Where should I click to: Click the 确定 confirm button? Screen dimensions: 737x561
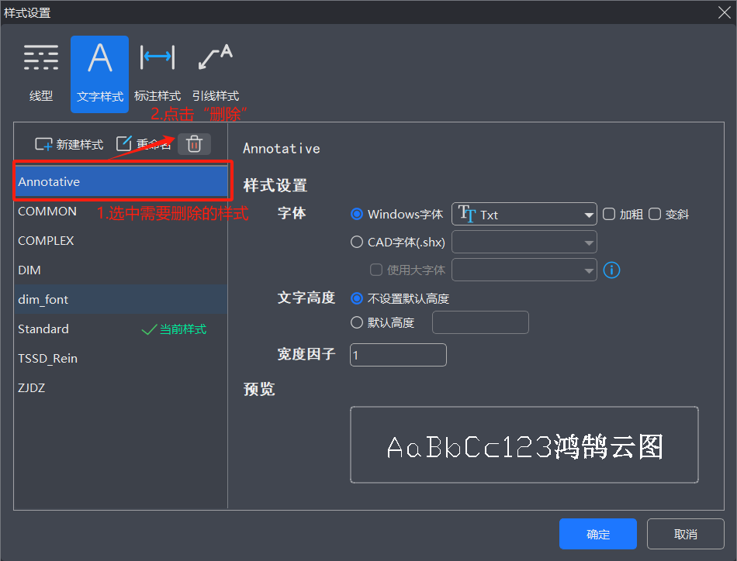click(597, 534)
